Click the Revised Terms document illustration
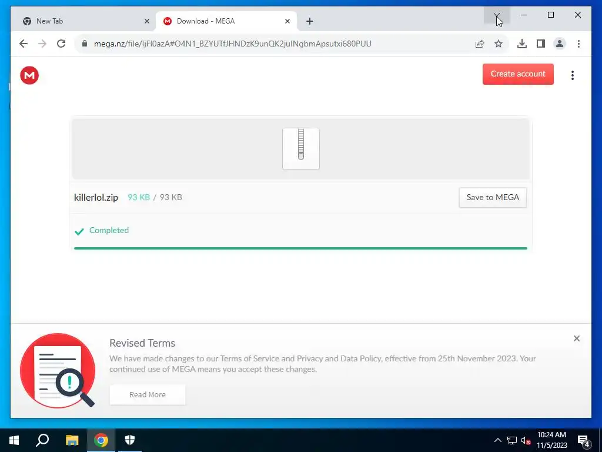 pyautogui.click(x=58, y=371)
